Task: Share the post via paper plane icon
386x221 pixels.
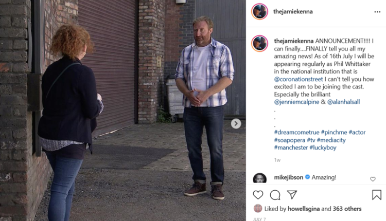Action: pos(292,194)
